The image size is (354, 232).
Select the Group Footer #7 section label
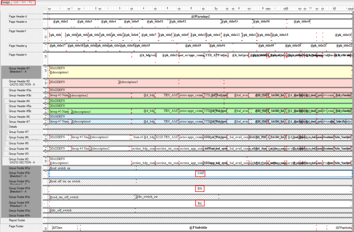[19, 132]
